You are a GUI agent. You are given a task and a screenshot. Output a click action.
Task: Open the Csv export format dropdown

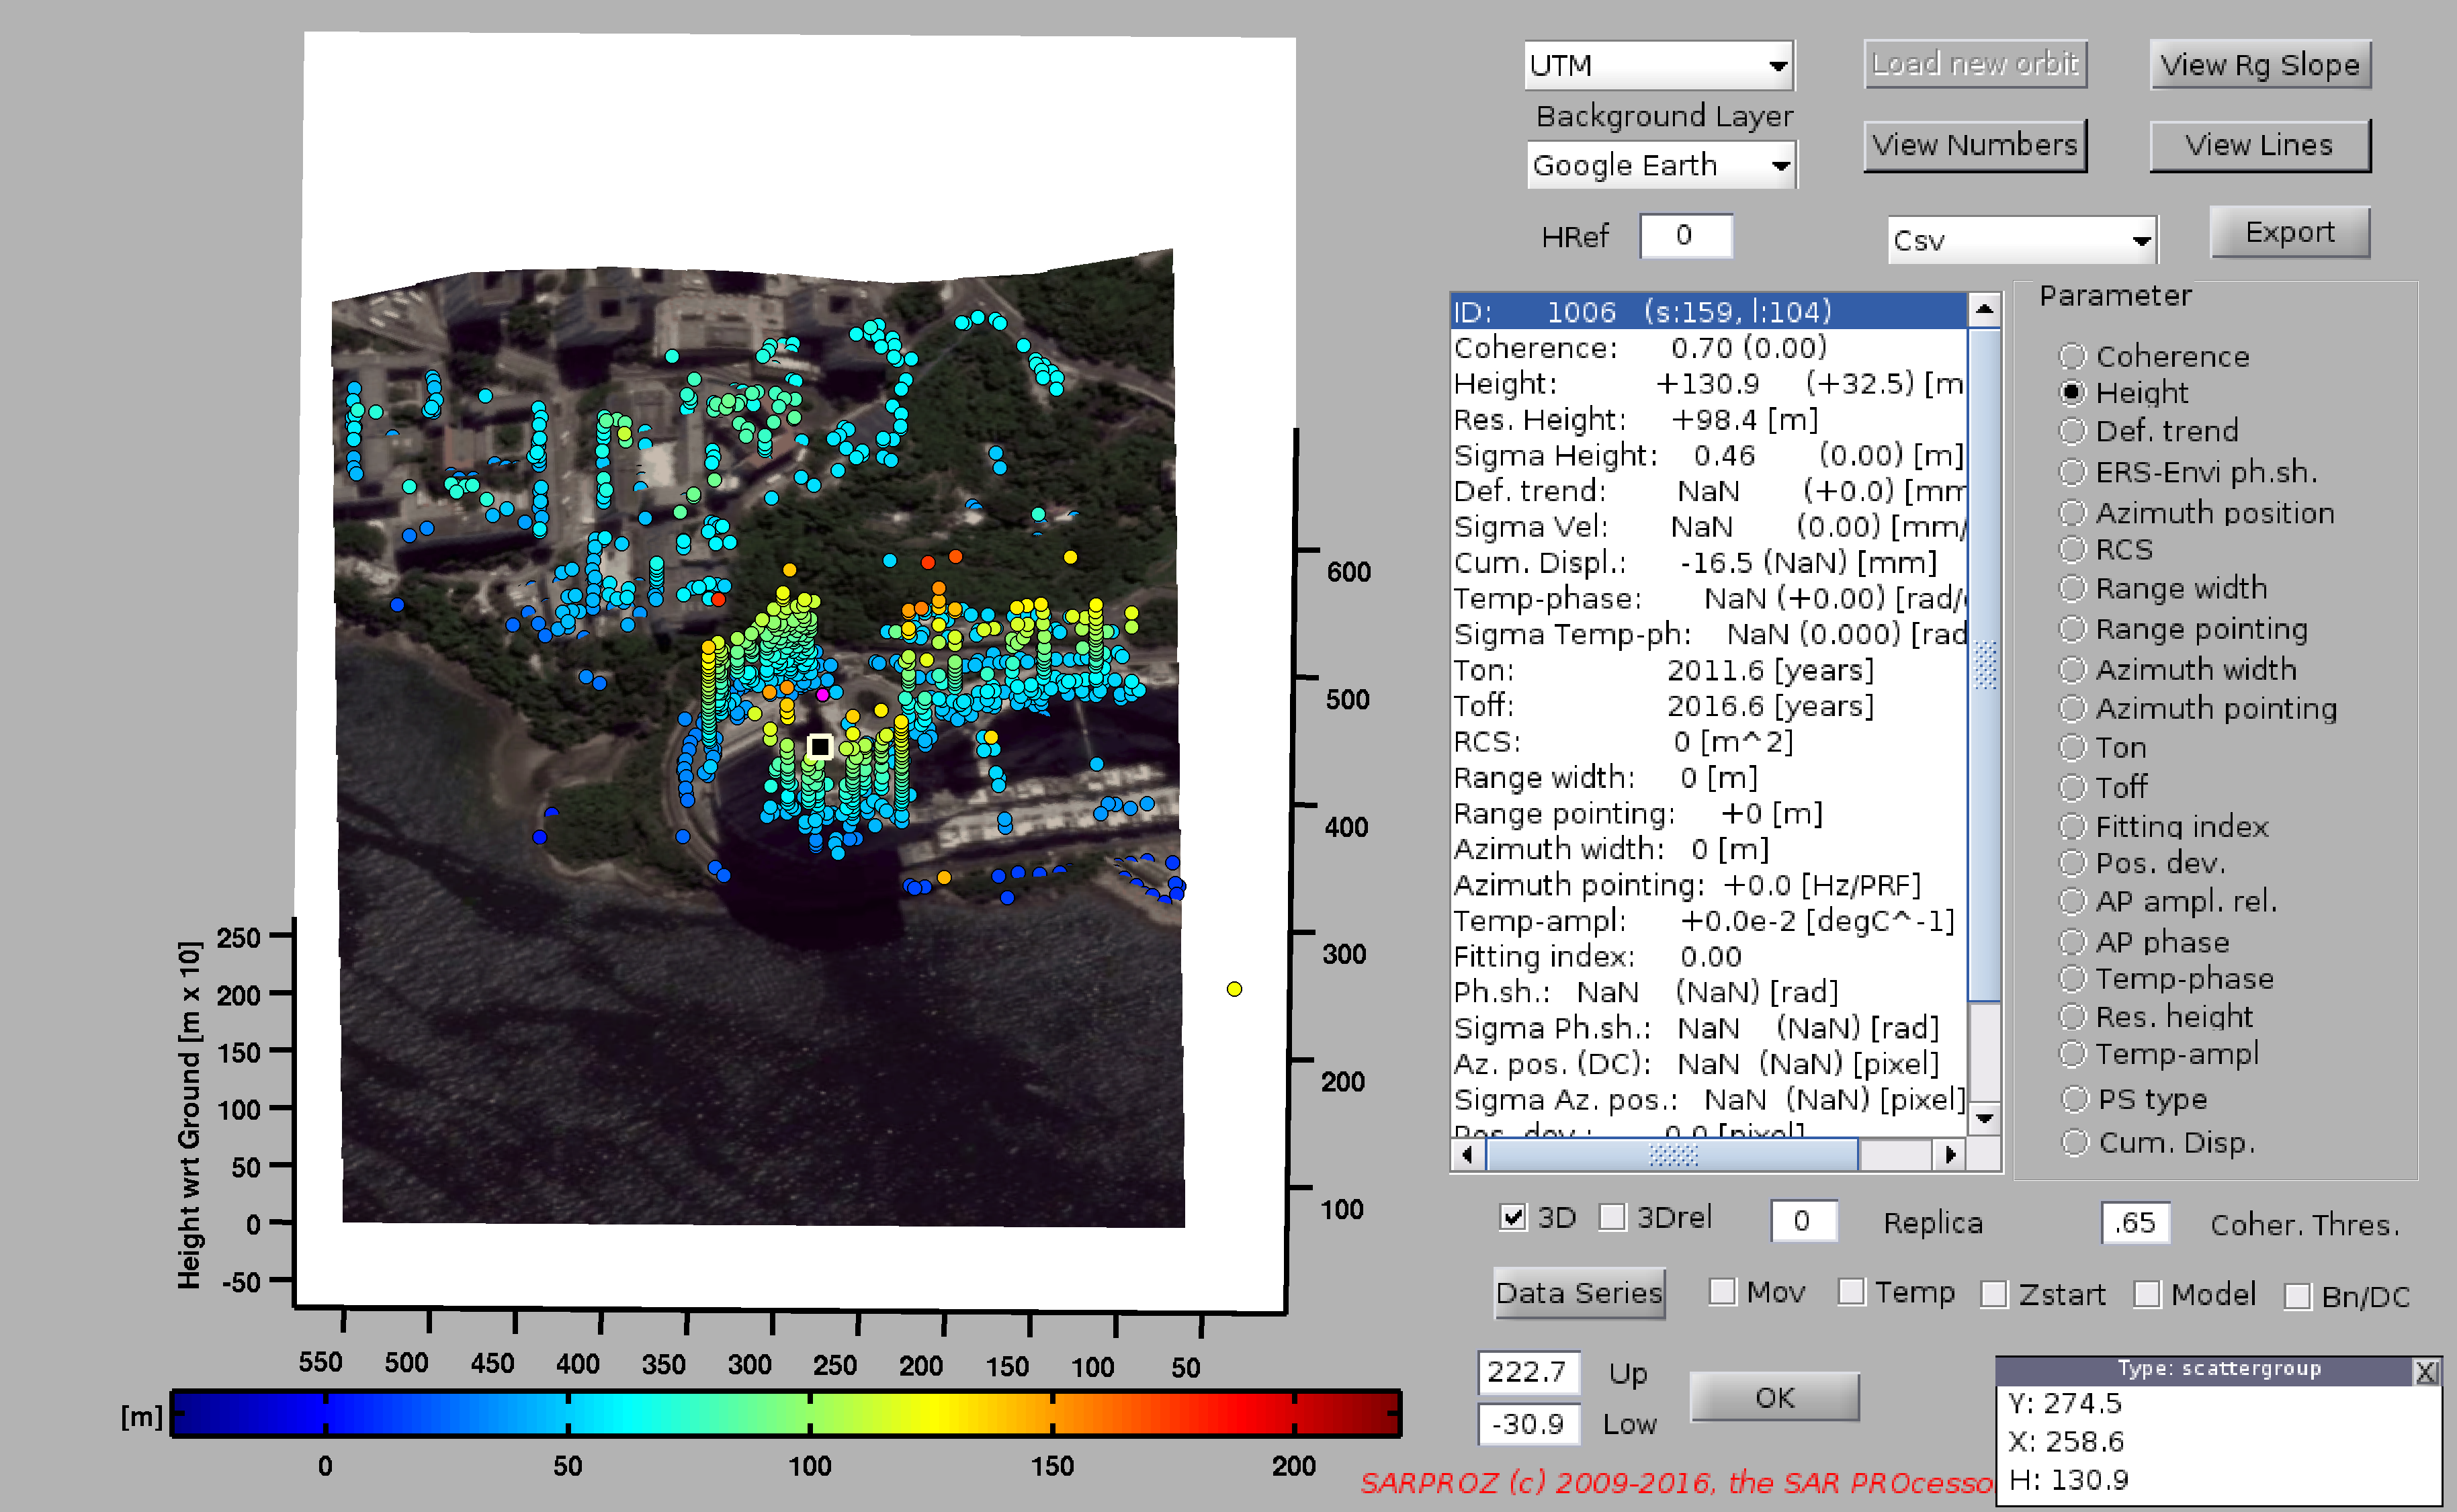pyautogui.click(x=2021, y=240)
